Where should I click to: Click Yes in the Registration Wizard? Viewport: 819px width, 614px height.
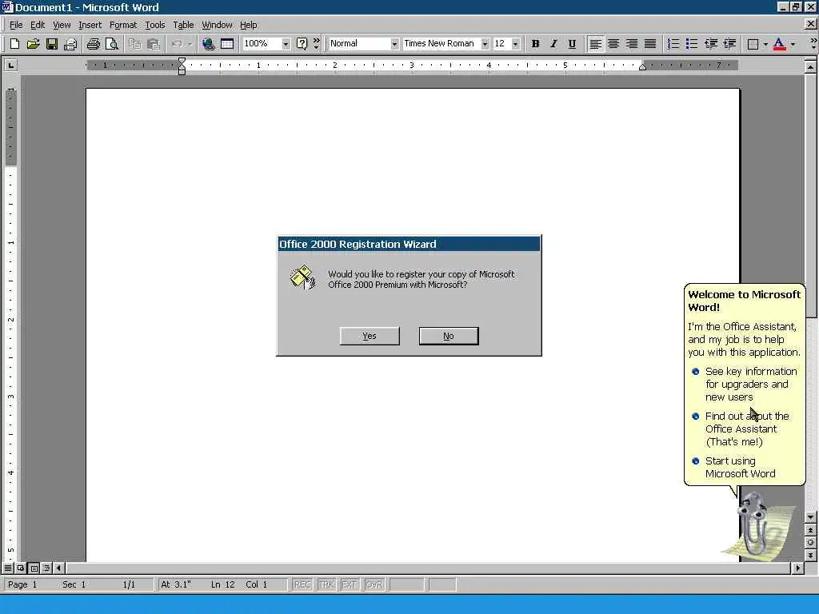click(370, 336)
